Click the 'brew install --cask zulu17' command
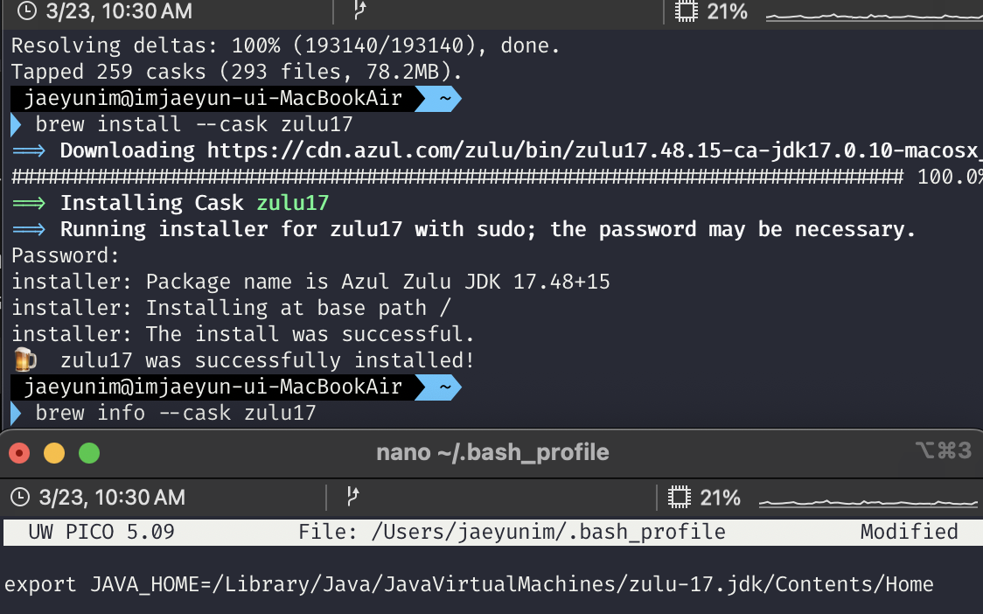Screen dimensions: 983x614 click(194, 124)
